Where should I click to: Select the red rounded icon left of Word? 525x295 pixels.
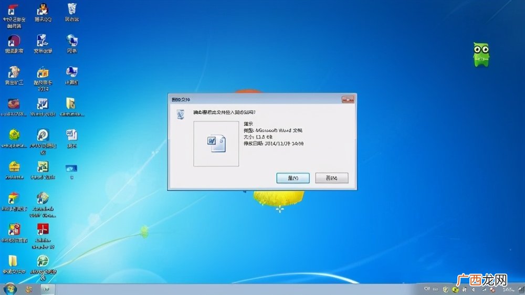(14, 107)
